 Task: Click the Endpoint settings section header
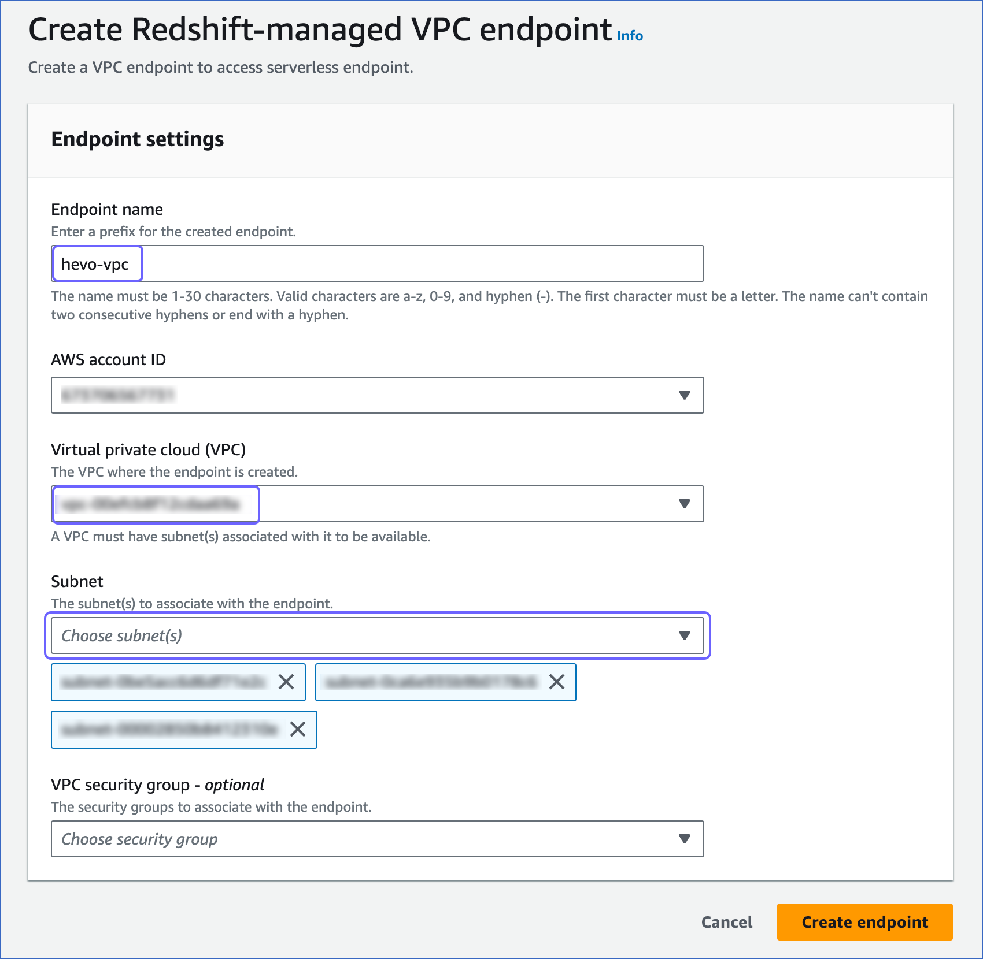138,139
